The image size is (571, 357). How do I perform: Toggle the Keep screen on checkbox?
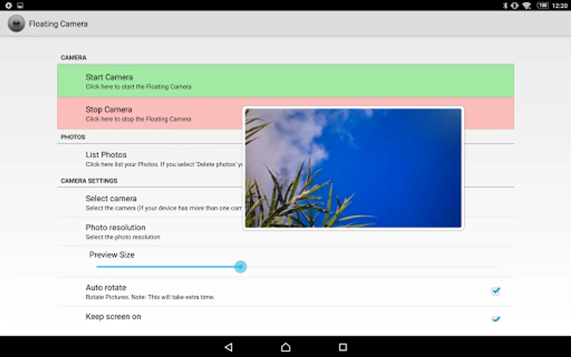tap(496, 319)
